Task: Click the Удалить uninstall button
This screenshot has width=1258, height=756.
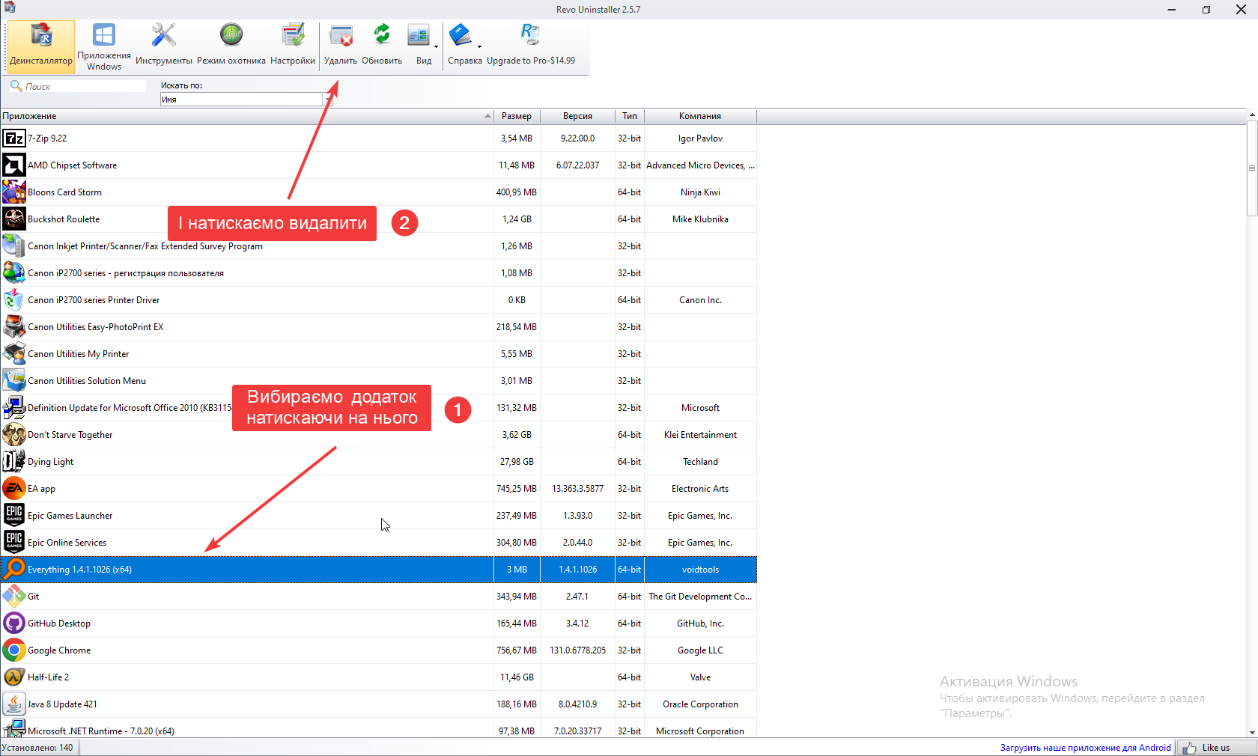Action: [341, 46]
